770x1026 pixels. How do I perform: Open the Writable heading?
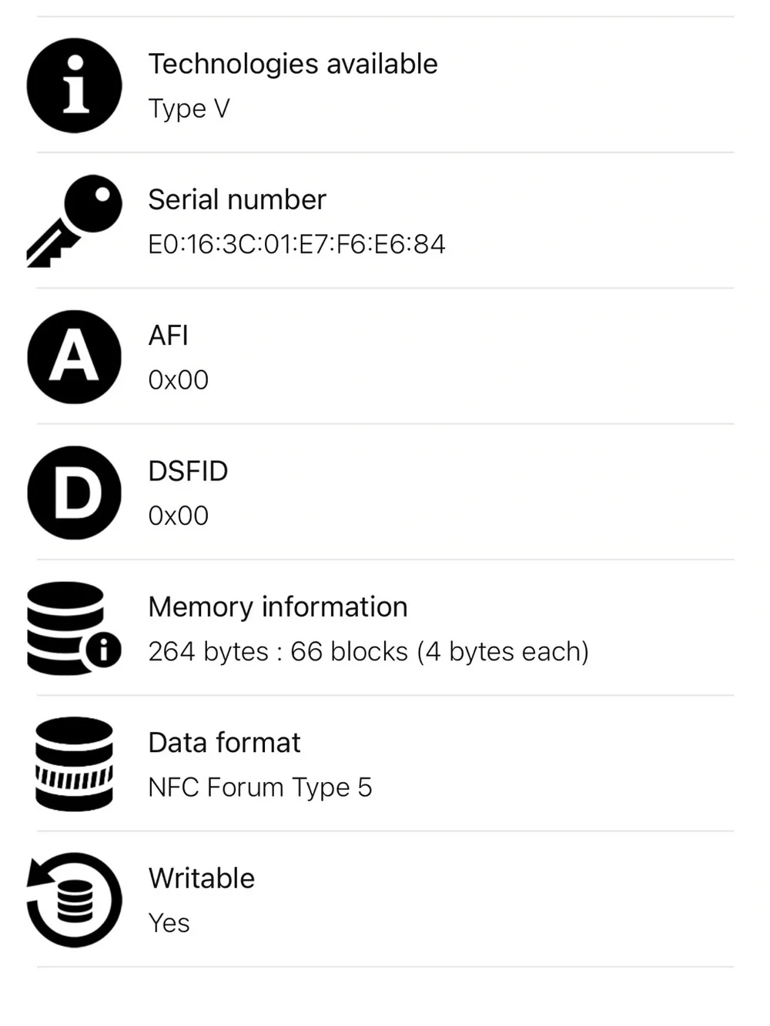click(201, 878)
